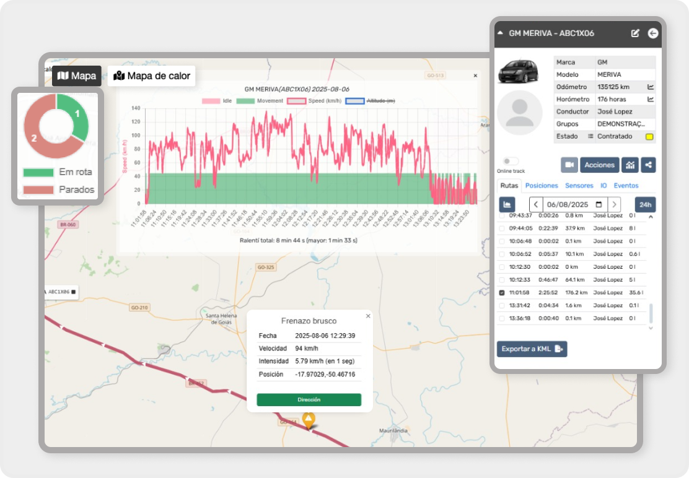The width and height of the screenshot is (689, 478).
Task: Check the 10:06:52 route checkbox
Action: [502, 254]
